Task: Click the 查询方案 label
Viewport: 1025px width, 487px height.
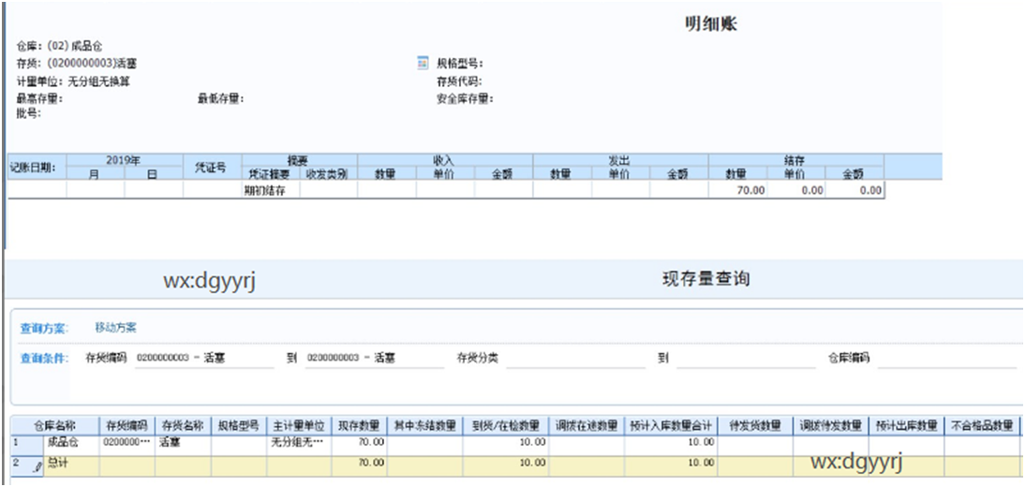Action: 45,329
